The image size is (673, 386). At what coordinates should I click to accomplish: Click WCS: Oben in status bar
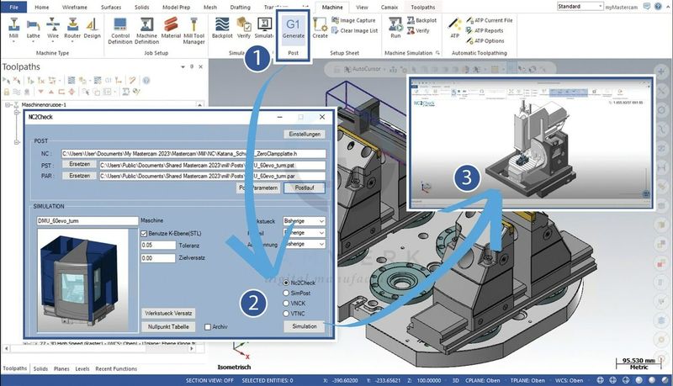tap(570, 380)
